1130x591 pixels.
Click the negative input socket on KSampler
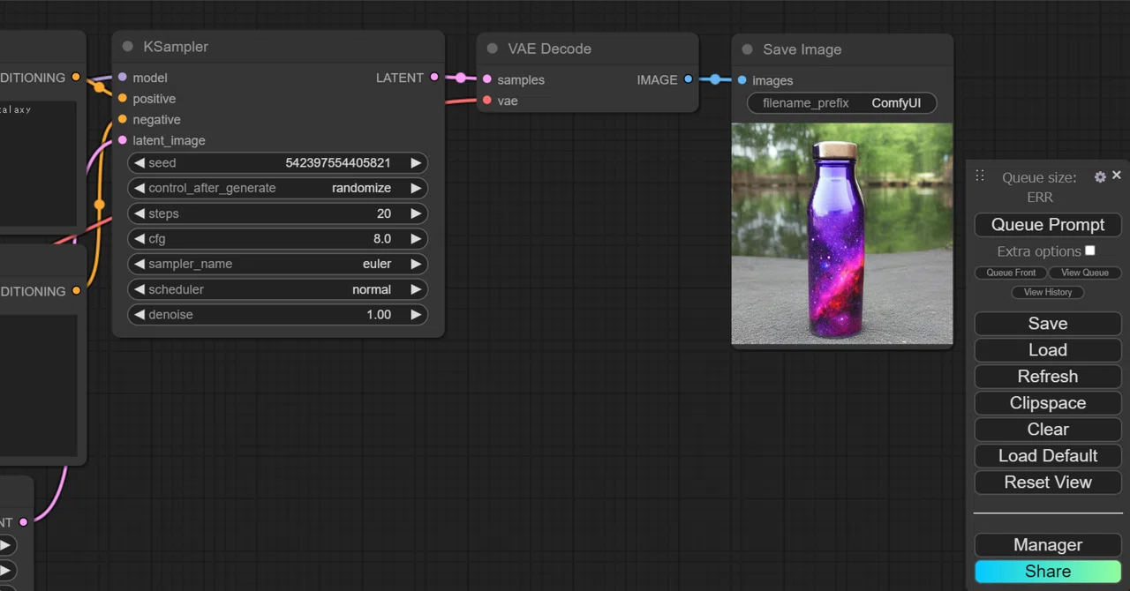(122, 119)
